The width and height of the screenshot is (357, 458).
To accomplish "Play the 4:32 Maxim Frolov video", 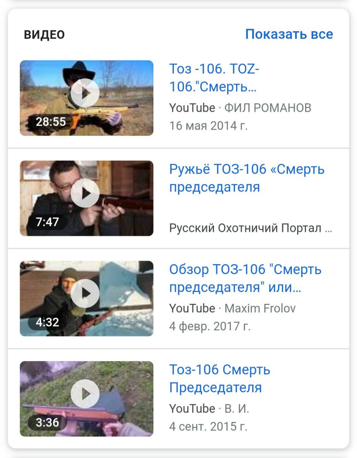I will pos(85,293).
